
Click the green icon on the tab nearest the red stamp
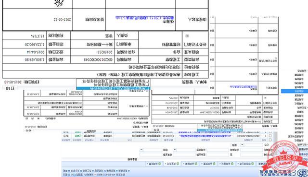pos(253,164)
